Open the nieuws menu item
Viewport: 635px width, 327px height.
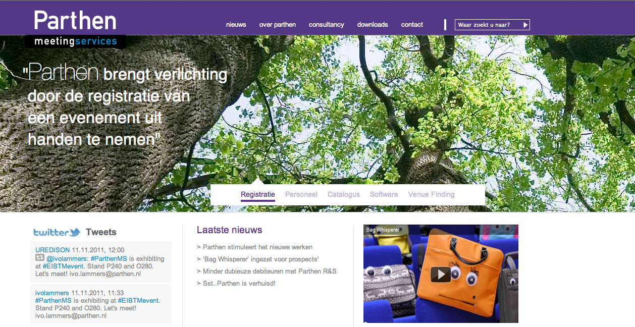[x=236, y=24]
